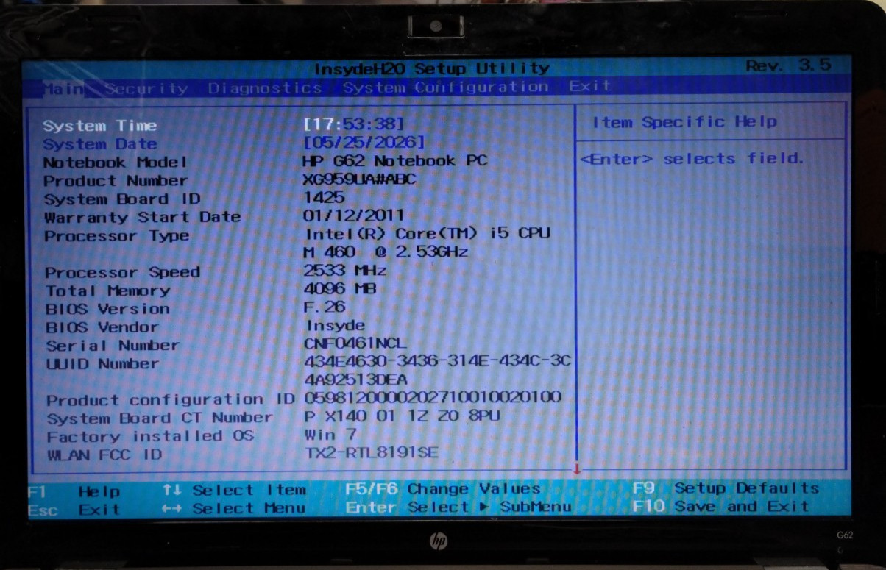Click F9 Setup Defaults hint
Image resolution: width=886 pixels, height=570 pixels.
click(726, 488)
